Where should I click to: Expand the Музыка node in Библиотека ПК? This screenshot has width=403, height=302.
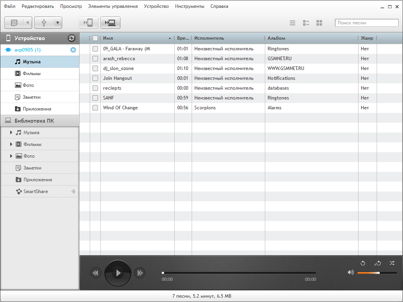(x=11, y=133)
